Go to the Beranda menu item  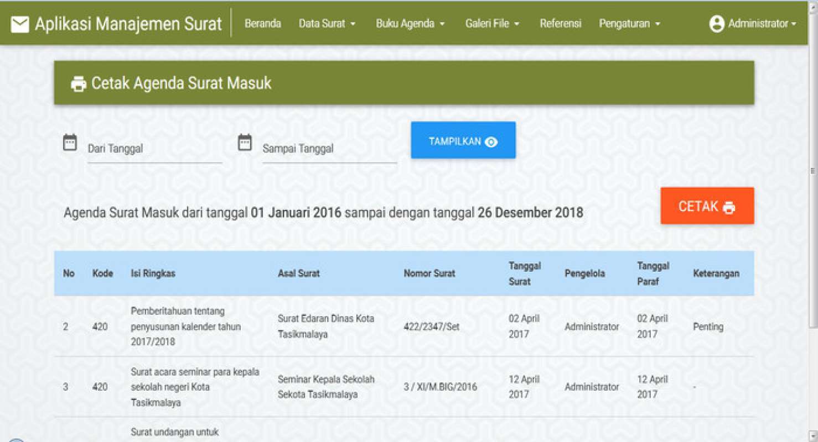click(263, 24)
